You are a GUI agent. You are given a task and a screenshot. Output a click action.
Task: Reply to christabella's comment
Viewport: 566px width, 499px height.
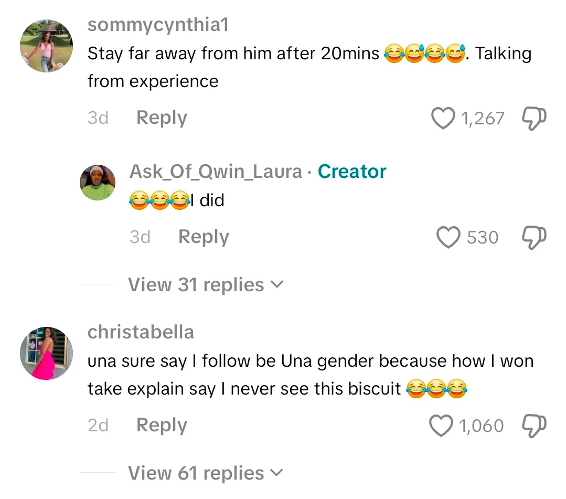[x=162, y=426]
